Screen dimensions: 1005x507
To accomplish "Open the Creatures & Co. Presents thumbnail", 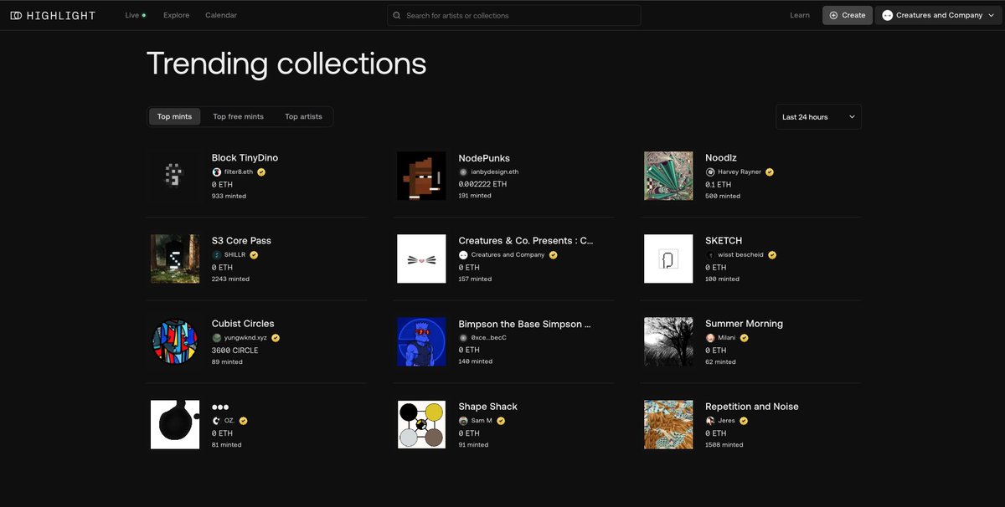I will 421,259.
